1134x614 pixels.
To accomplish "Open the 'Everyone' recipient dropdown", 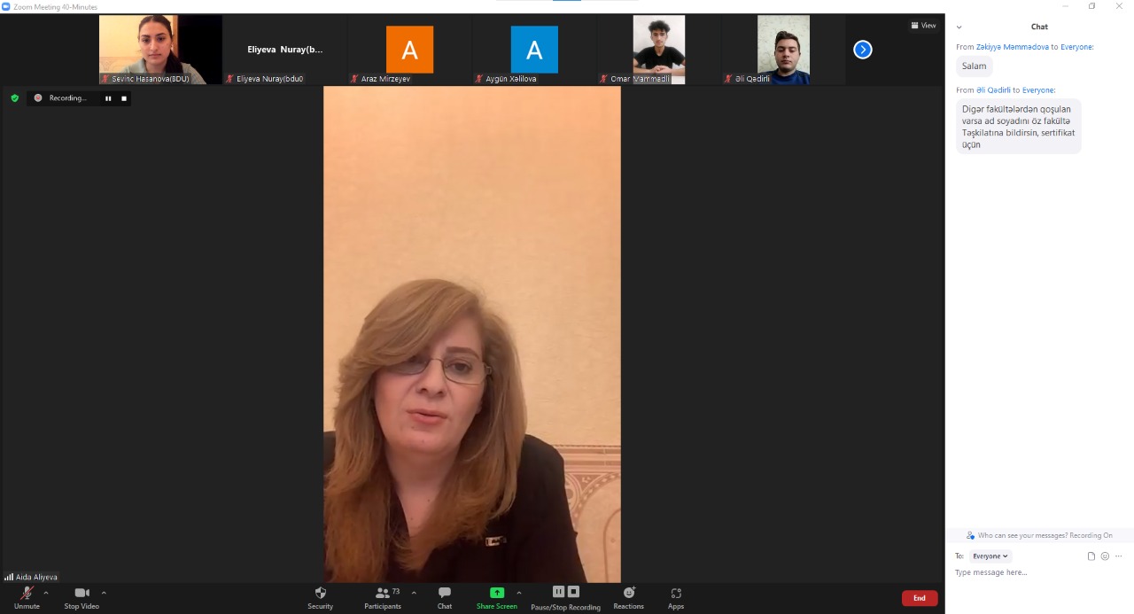I will [990, 556].
